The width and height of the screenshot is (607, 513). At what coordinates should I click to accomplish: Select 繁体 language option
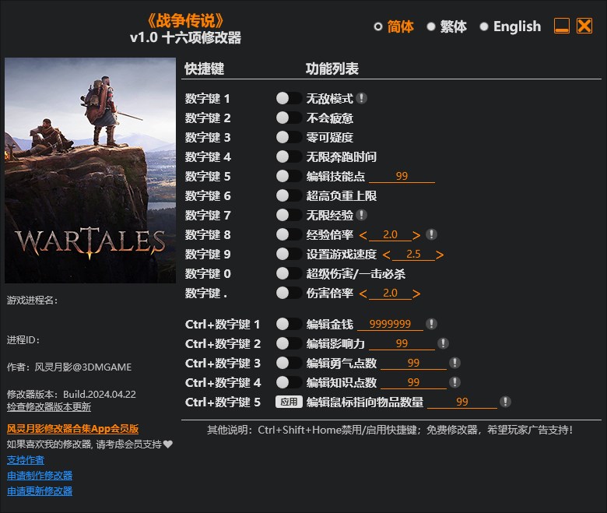point(447,26)
